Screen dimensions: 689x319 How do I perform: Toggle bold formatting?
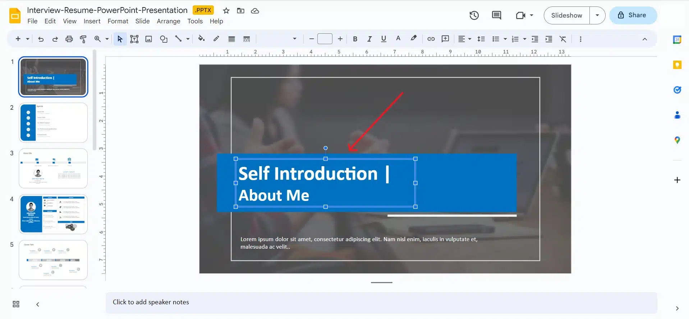click(355, 39)
